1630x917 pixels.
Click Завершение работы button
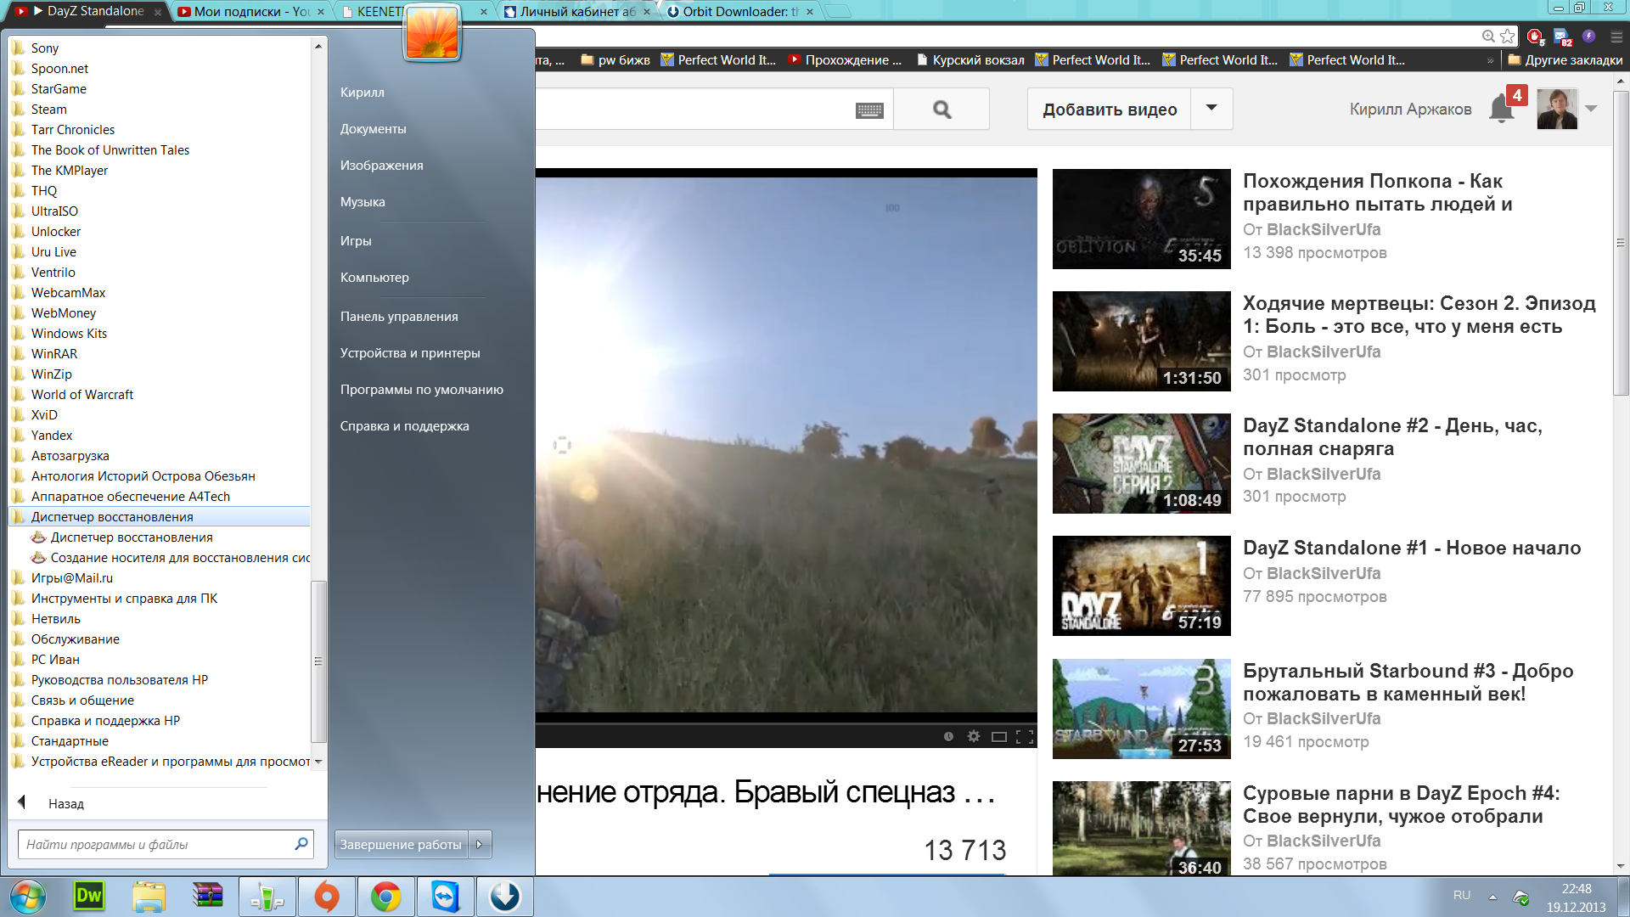coord(401,844)
